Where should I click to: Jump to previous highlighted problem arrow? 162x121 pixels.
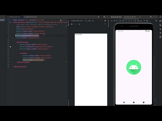[x=64, y=20]
